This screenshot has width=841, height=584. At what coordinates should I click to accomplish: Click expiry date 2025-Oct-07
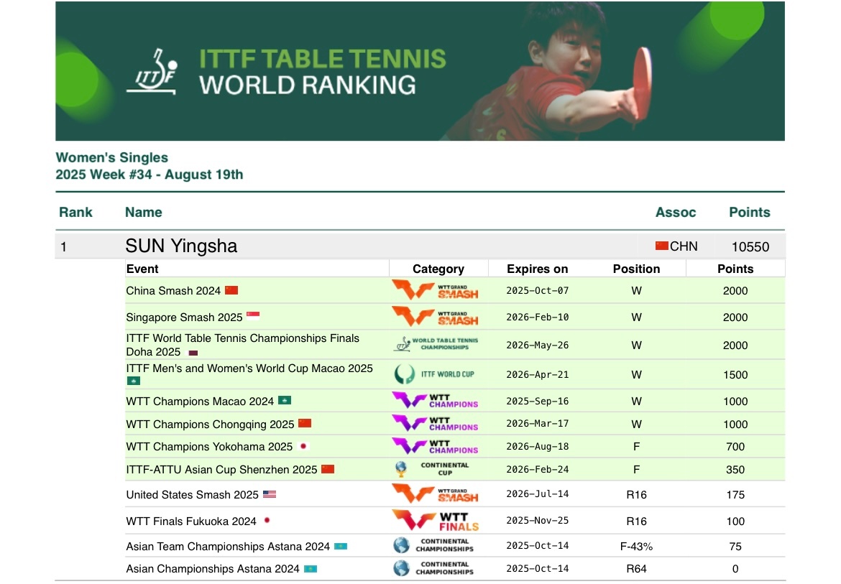click(x=537, y=290)
